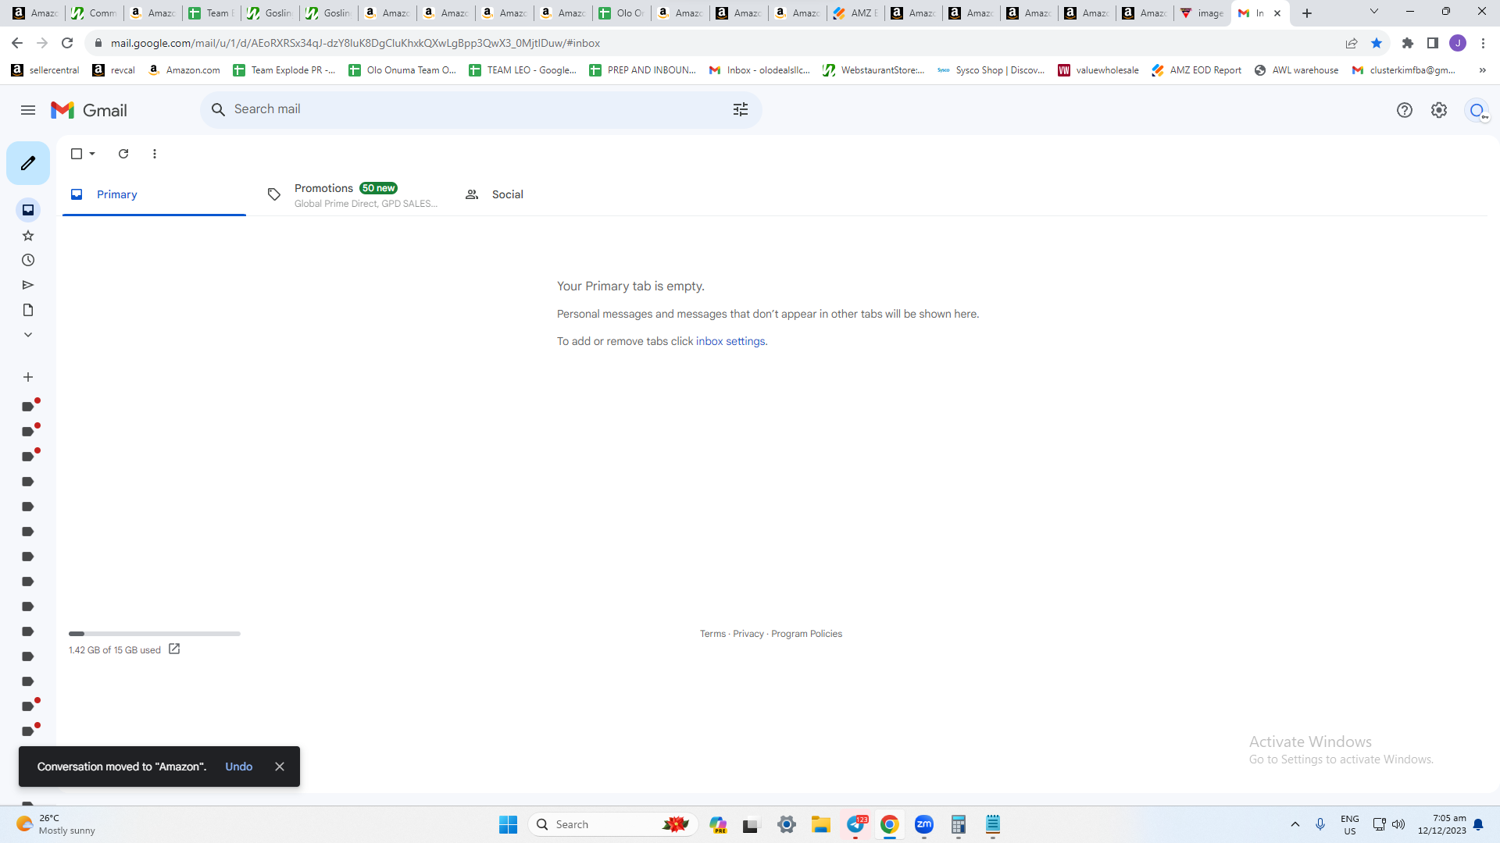Bookmark star icon in address bar
This screenshot has height=843, width=1500.
[x=1377, y=43]
